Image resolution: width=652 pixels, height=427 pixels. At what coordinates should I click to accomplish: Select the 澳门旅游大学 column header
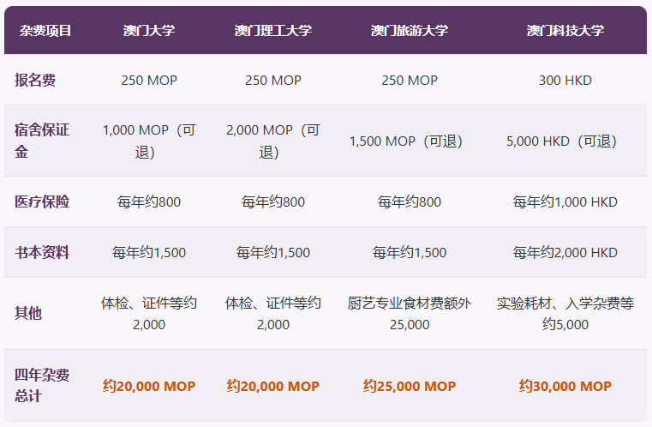pyautogui.click(x=410, y=31)
